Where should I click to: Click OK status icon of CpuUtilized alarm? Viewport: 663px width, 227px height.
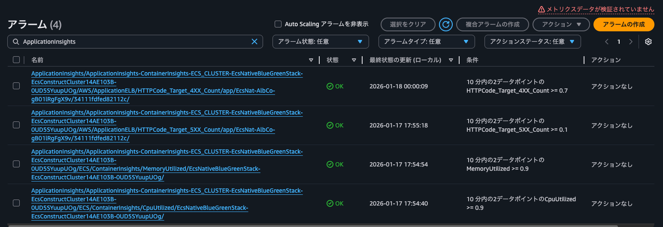[330, 203]
